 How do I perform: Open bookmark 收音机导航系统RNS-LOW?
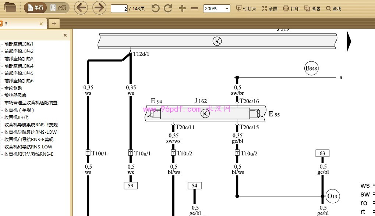click(31, 132)
